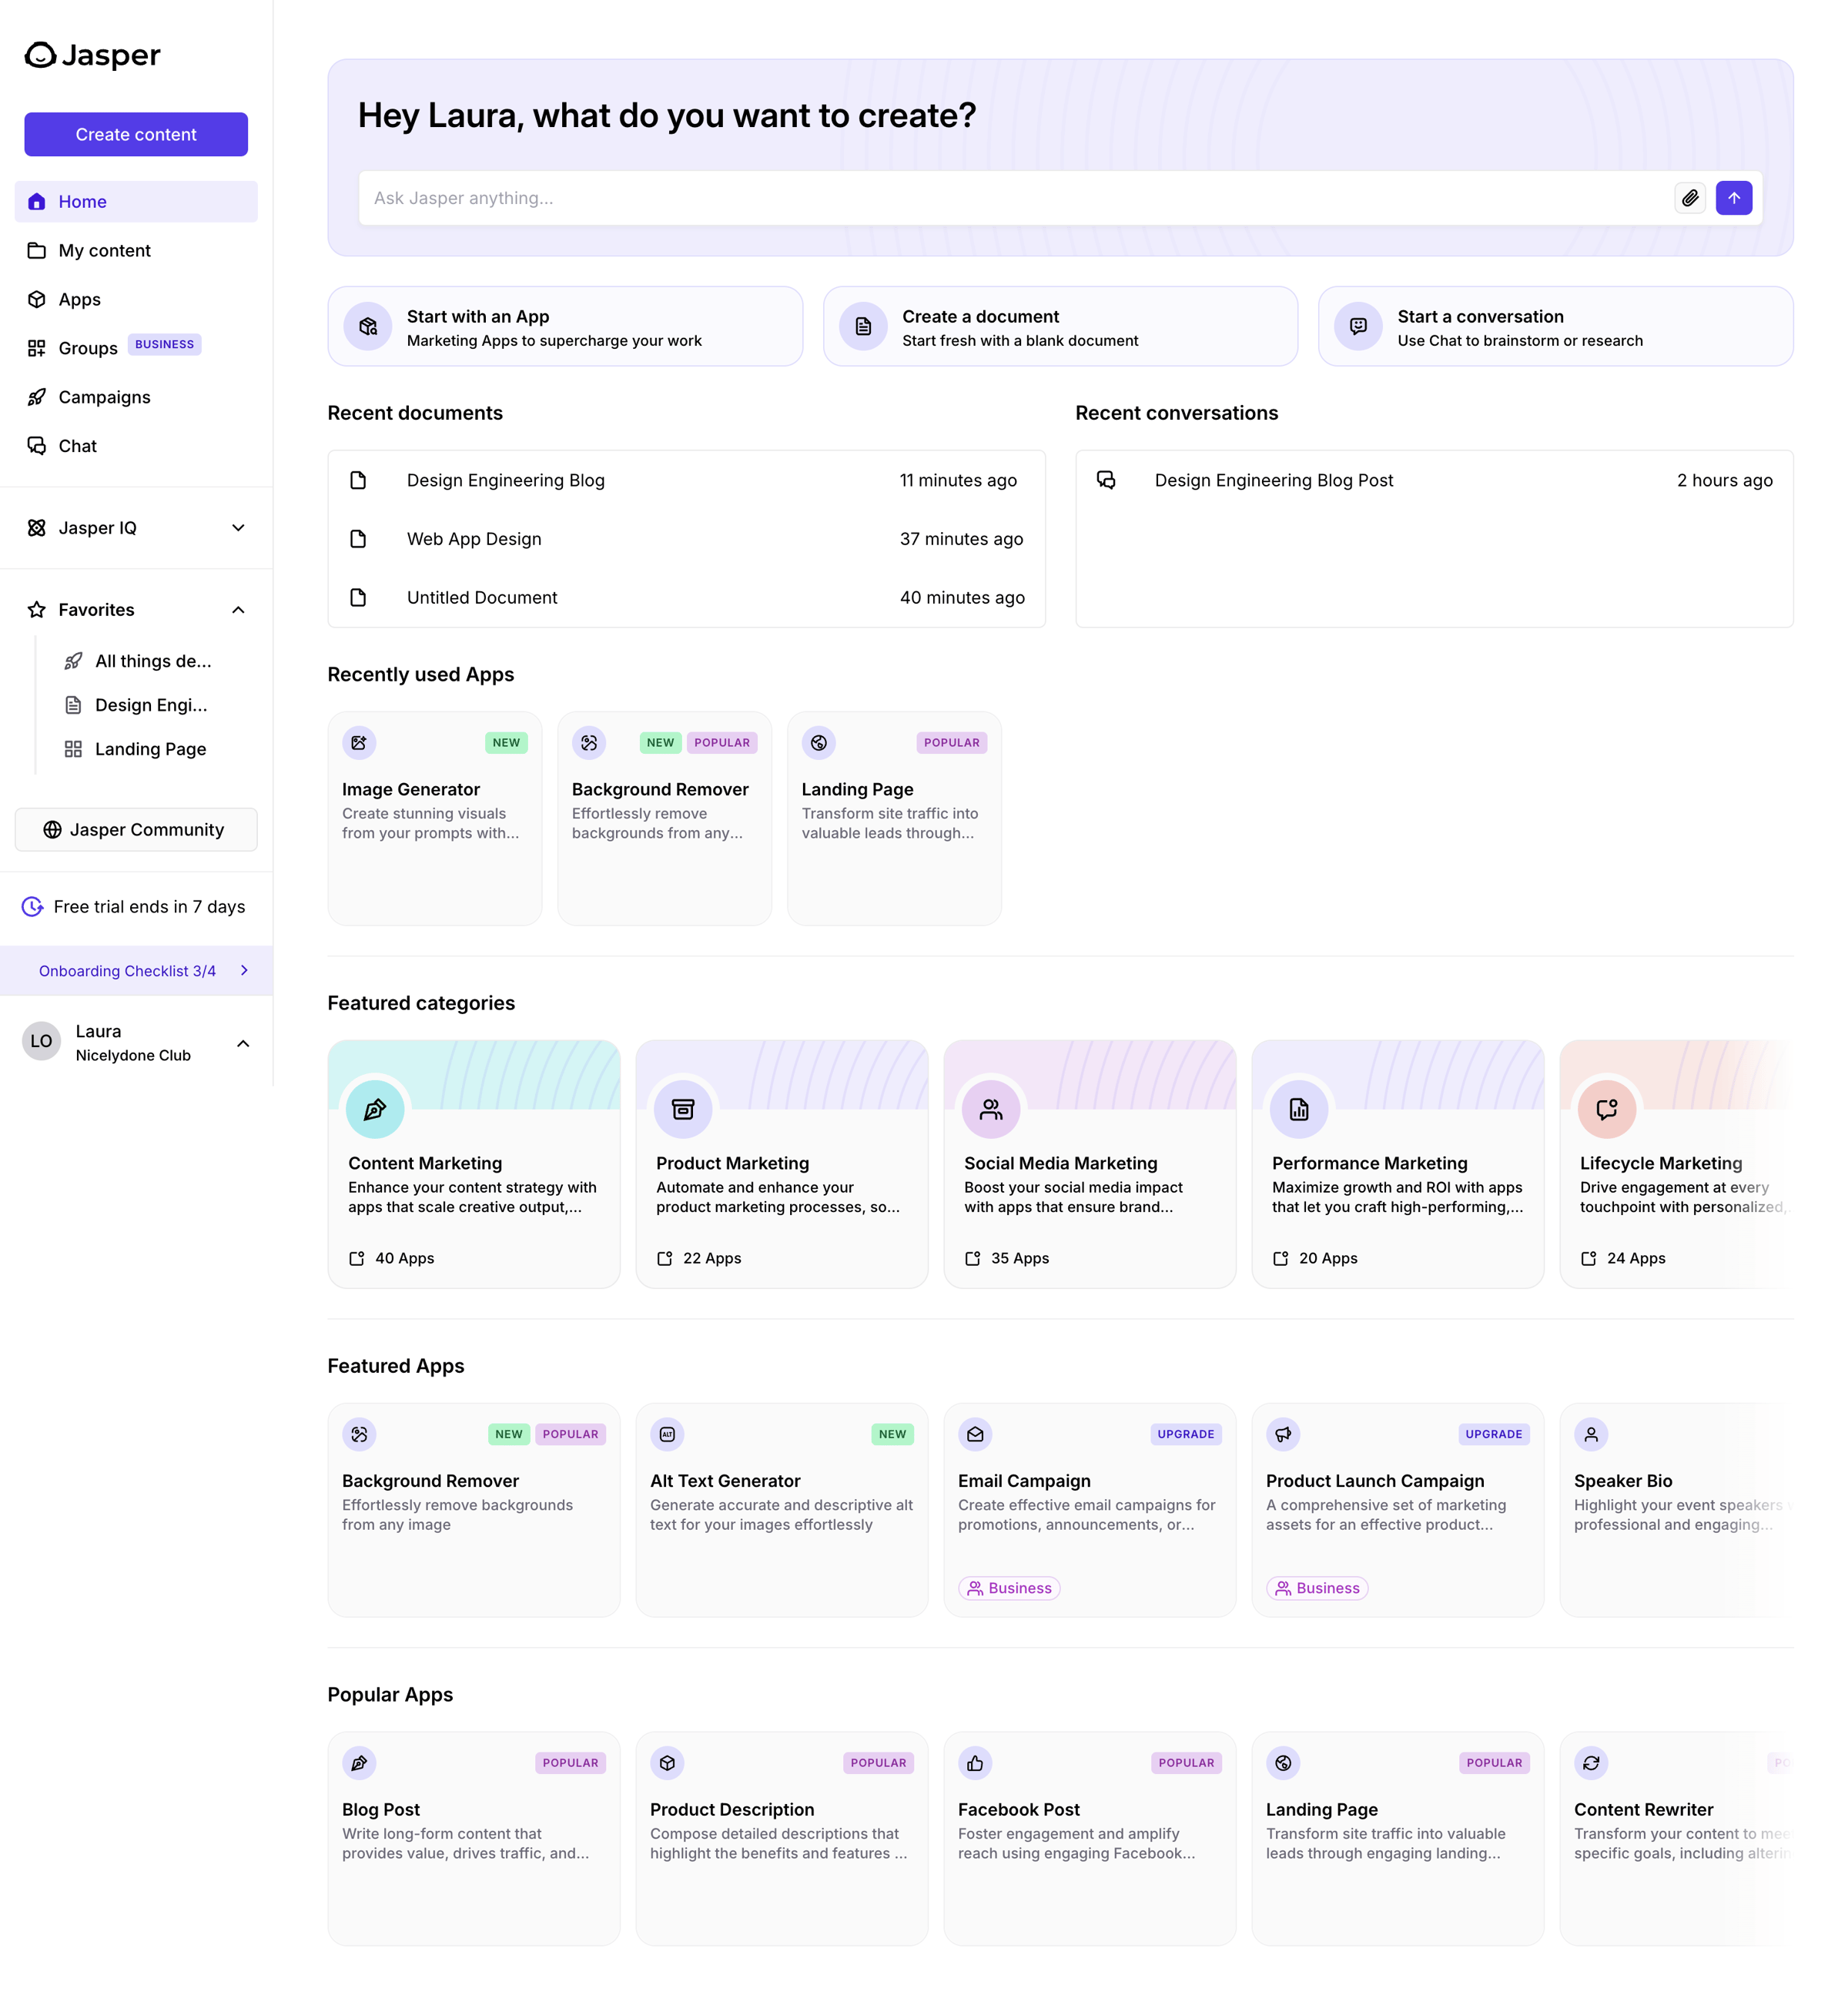The height and width of the screenshot is (2005, 1848).
Task: Click the Landing Page card in Recently used Apps
Action: (x=894, y=819)
